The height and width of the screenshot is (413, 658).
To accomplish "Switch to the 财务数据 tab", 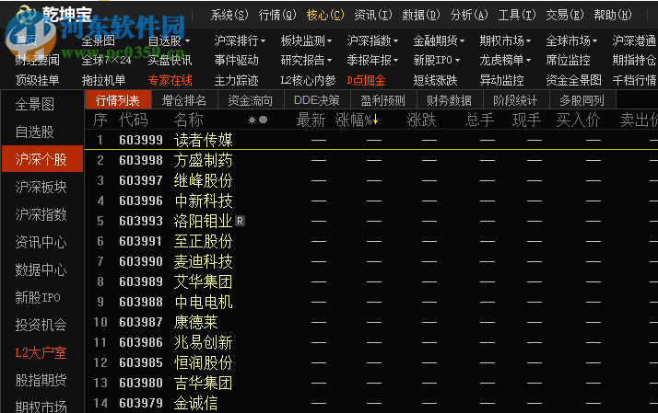I will (450, 100).
